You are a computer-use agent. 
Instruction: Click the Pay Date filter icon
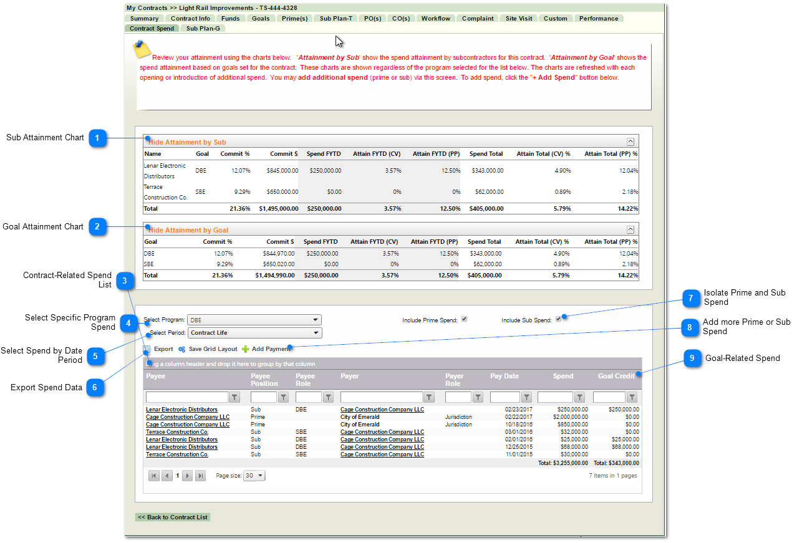click(526, 397)
